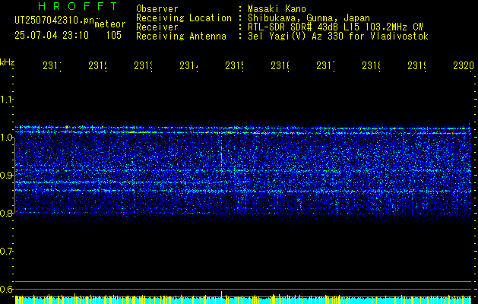The height and width of the screenshot is (304, 478).
Task: Click the 3el Yagi(V) Az 330 text
Action: [x=338, y=36]
